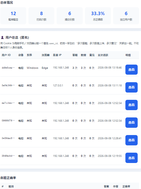Click the user ID dd9e8cea cell
Image resolution: width=141 pixels, height=189 pixels.
click(x=8, y=68)
